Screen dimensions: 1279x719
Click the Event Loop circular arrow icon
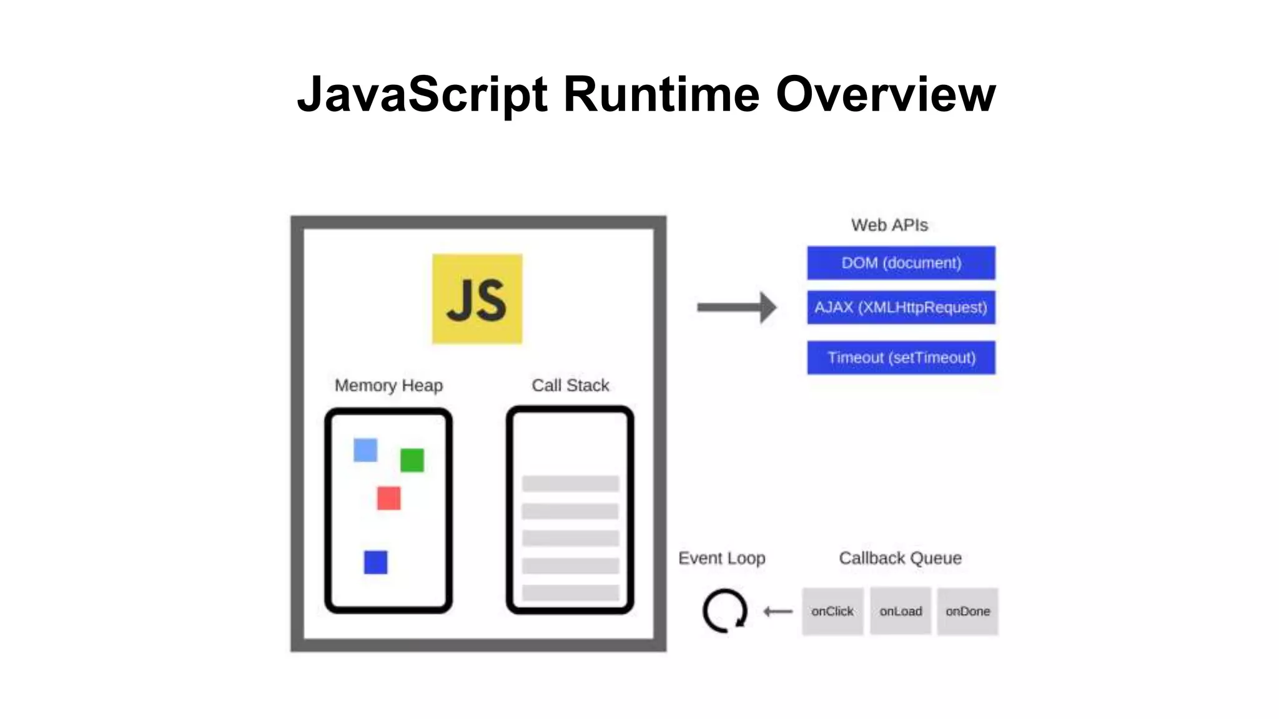coord(725,611)
